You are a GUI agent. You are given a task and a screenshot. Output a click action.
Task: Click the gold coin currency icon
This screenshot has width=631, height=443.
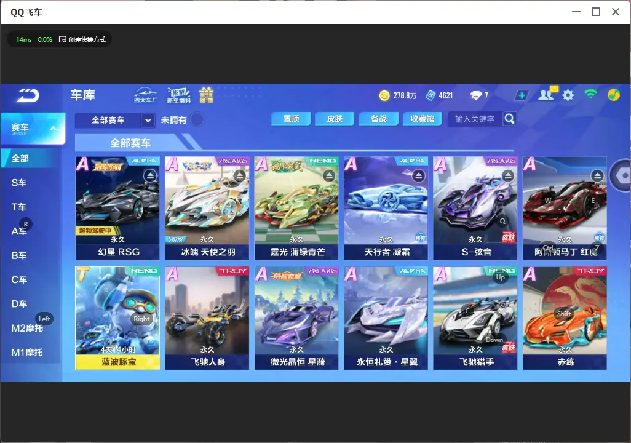click(x=384, y=95)
